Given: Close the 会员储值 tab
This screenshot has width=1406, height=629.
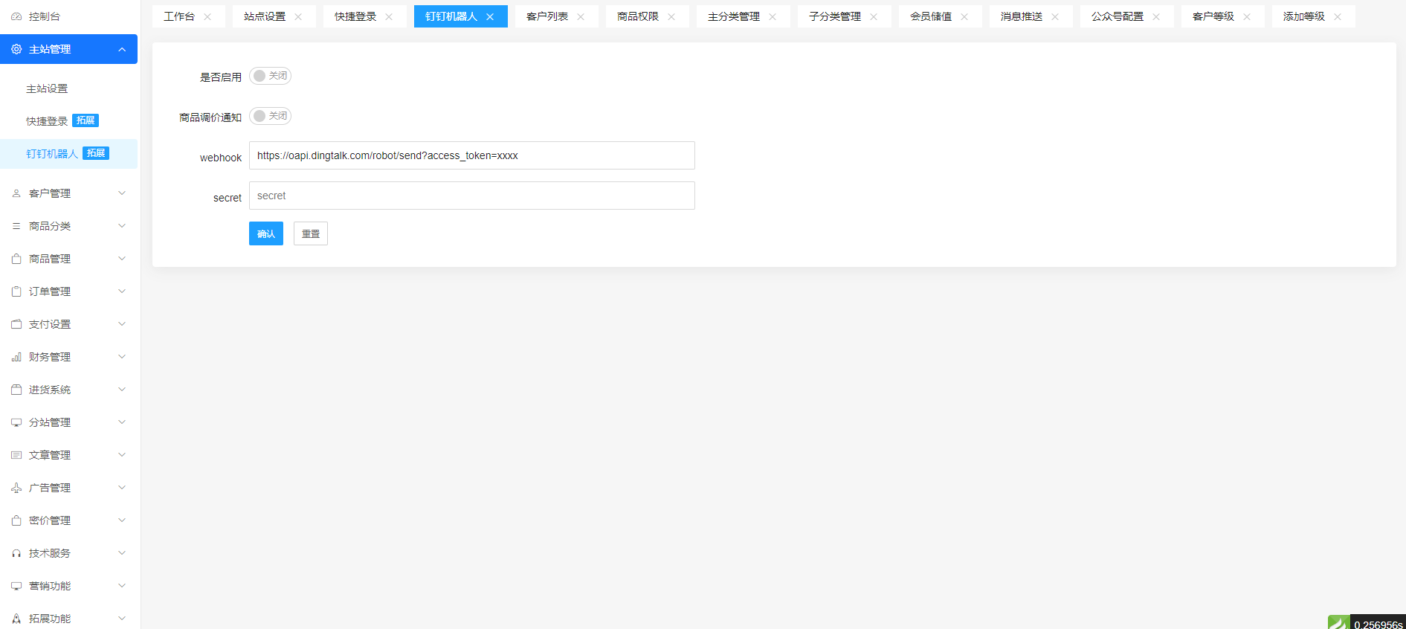Looking at the screenshot, I should (x=964, y=16).
